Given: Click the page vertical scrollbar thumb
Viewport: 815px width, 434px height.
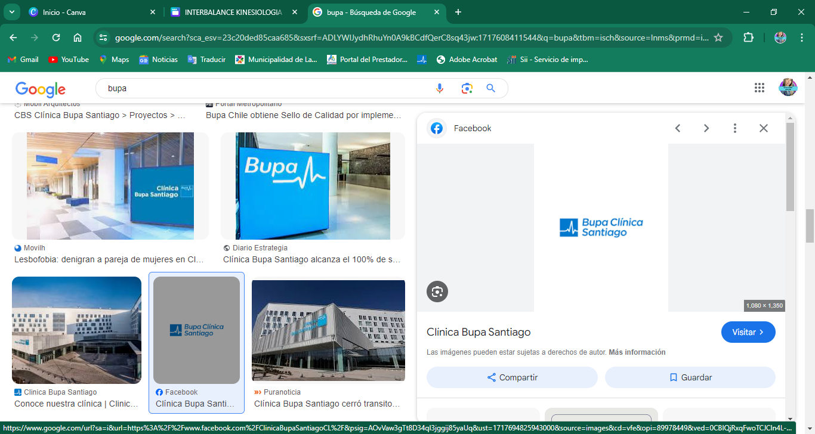Looking at the screenshot, I should (x=810, y=225).
